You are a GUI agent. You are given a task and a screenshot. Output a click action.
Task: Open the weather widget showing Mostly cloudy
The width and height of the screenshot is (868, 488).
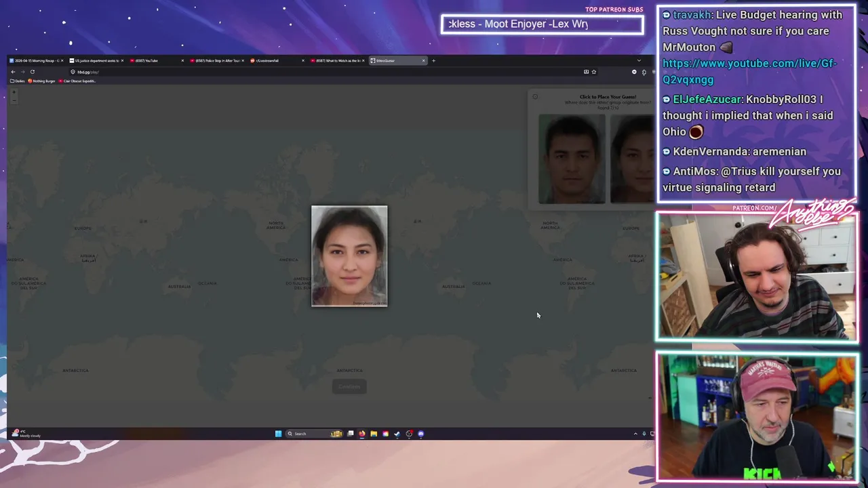[x=27, y=434]
